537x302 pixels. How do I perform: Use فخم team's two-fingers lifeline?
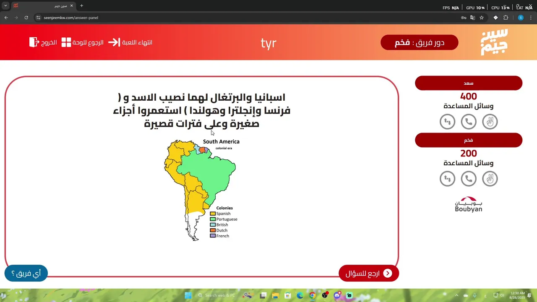pyautogui.click(x=490, y=179)
